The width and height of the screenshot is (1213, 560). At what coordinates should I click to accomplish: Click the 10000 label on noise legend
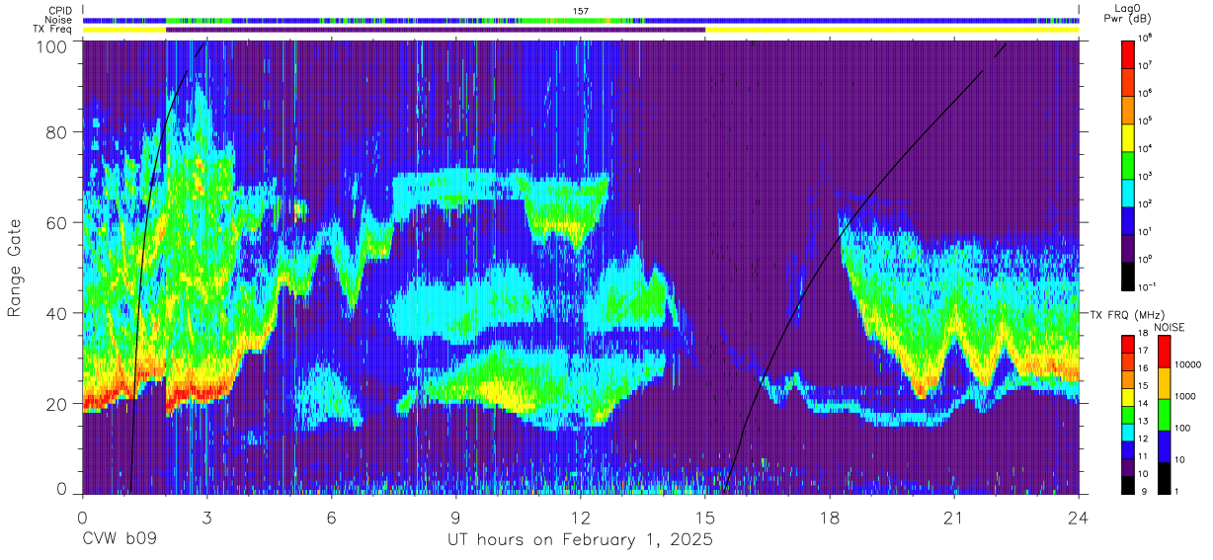1188,364
